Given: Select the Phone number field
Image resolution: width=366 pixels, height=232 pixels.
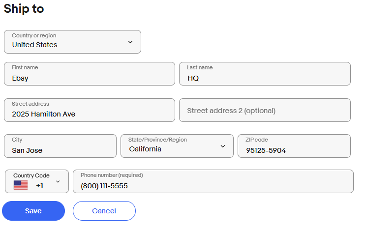Looking at the screenshot, I should pos(213,182).
